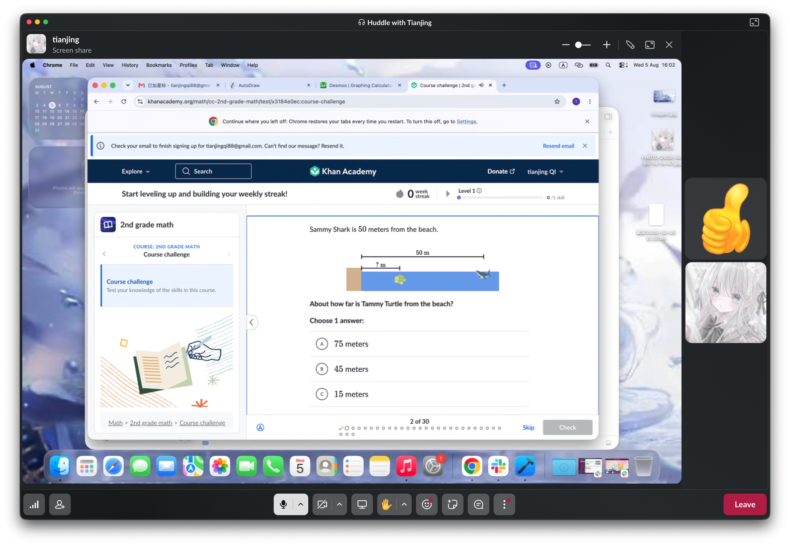
Task: Bookmark this page with the star
Action: (x=557, y=102)
